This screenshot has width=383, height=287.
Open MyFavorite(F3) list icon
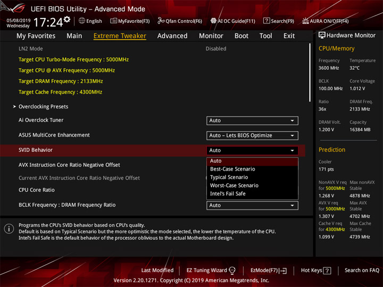pyautogui.click(x=113, y=21)
